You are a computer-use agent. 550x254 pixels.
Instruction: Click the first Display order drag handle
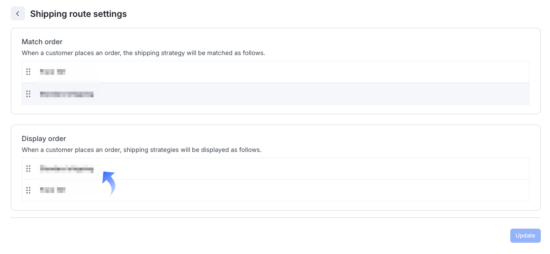coord(28,169)
